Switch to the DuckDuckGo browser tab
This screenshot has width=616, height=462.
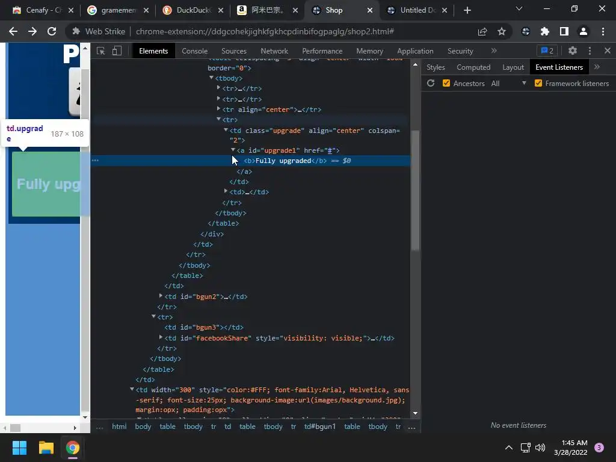[193, 10]
